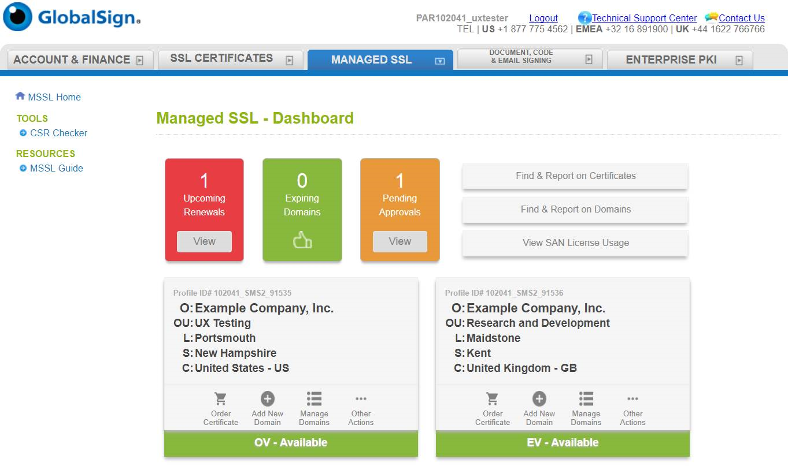Click the Logout link
This screenshot has height=466, width=788.
[543, 18]
